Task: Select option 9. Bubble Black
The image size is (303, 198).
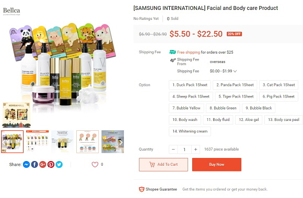Action: pyautogui.click(x=259, y=108)
